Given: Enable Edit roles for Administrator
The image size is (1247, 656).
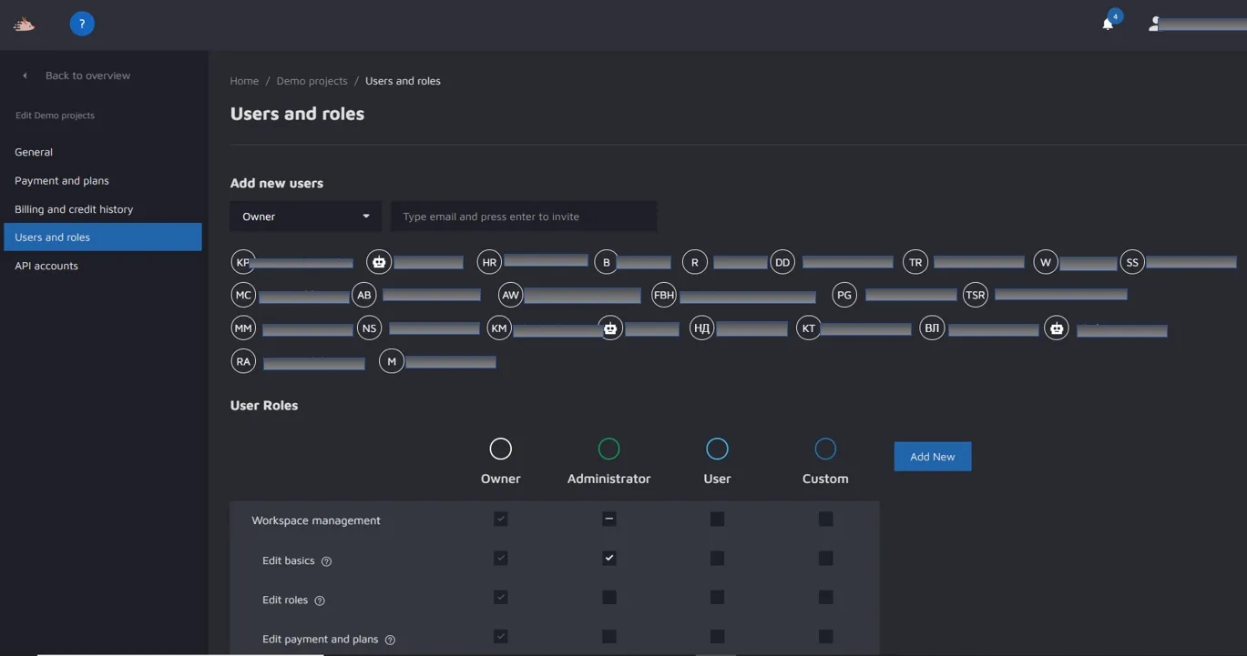Looking at the screenshot, I should tap(609, 597).
